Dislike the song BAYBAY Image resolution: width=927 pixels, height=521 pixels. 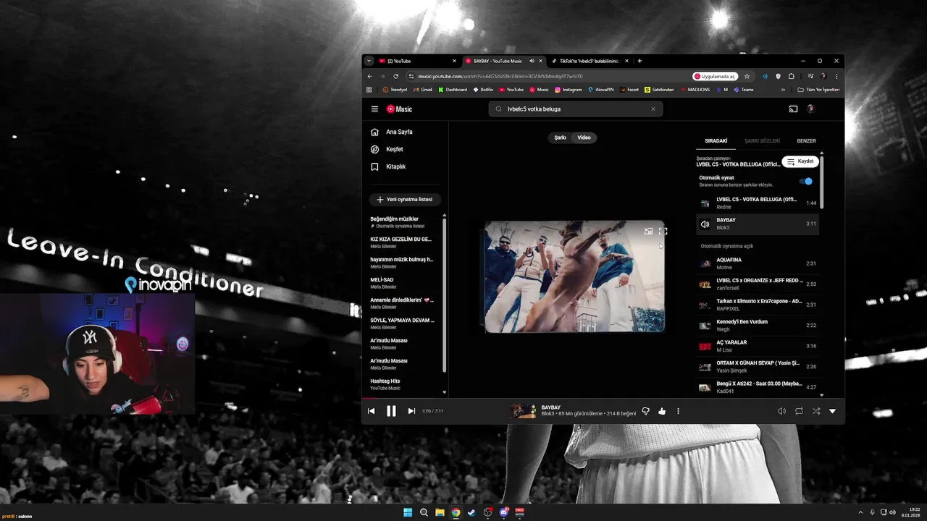pos(645,411)
